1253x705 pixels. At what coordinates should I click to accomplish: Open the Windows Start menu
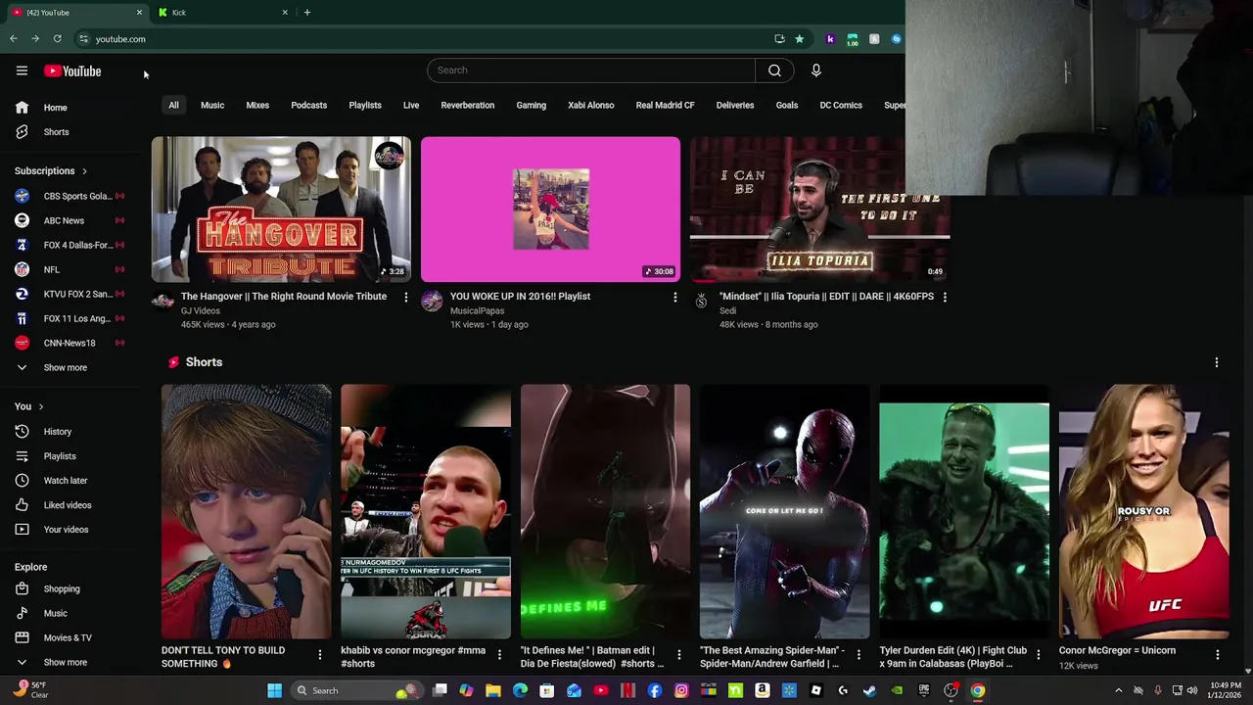[x=275, y=691]
